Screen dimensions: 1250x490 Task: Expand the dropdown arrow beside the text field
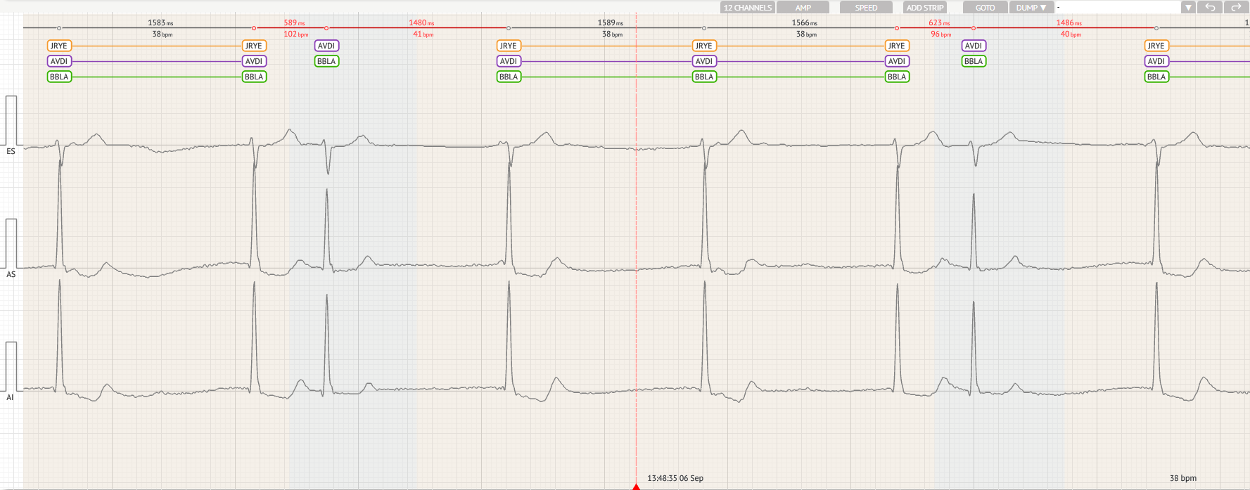point(1188,8)
